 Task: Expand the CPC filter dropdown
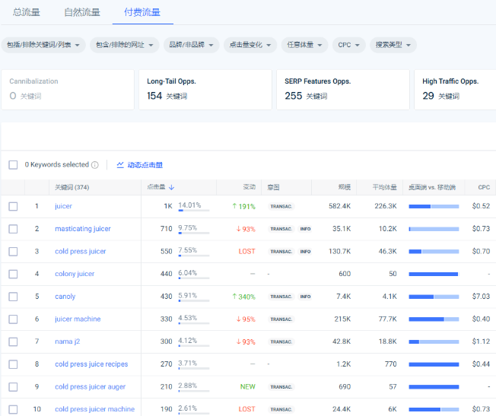pyautogui.click(x=348, y=45)
